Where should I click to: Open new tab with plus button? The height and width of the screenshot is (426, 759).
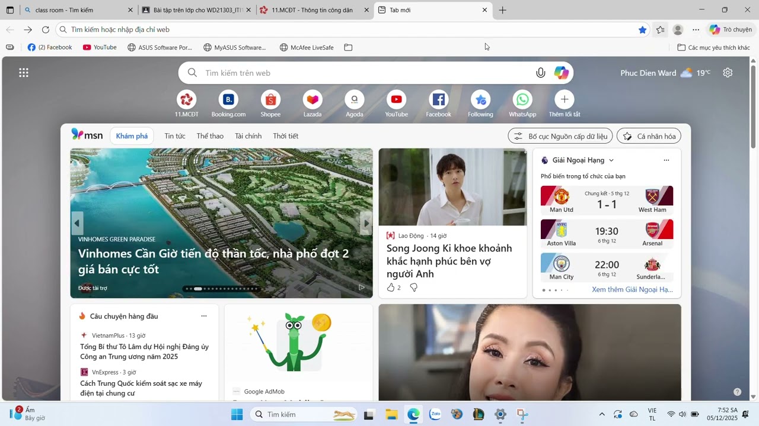click(x=502, y=10)
